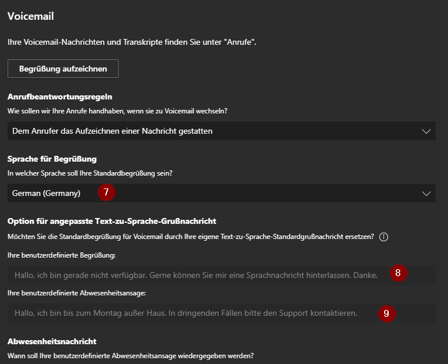Viewport: 448px width, 364px height.
Task: Click the chevron arrow of greeting language dropdown
Action: 426,194
